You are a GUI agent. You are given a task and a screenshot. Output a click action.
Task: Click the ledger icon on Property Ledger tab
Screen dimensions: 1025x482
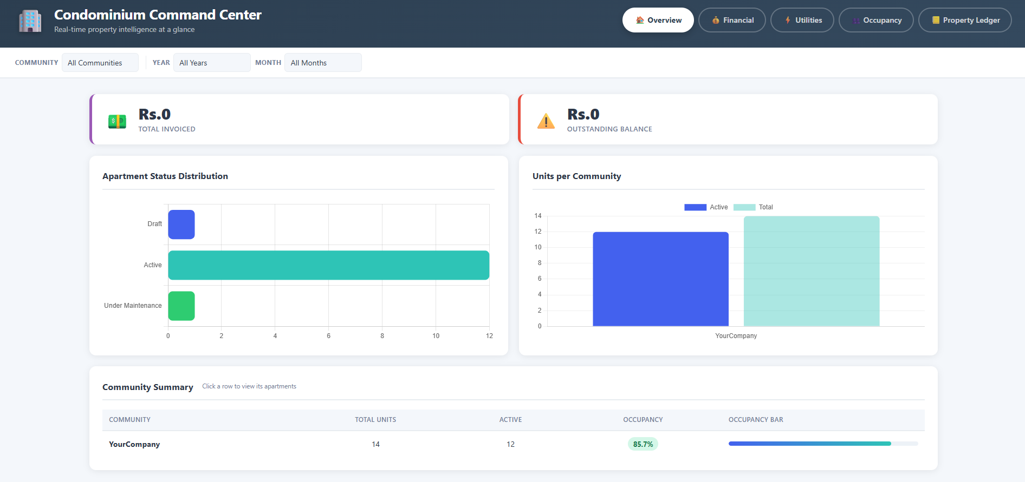[936, 20]
